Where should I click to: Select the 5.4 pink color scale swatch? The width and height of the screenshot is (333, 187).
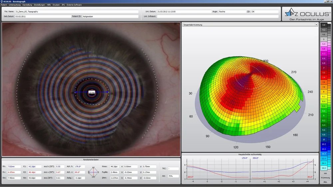tap(324, 44)
